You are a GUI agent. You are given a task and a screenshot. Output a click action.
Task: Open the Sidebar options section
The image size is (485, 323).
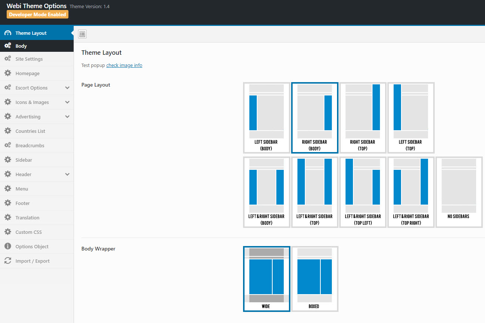point(37,160)
